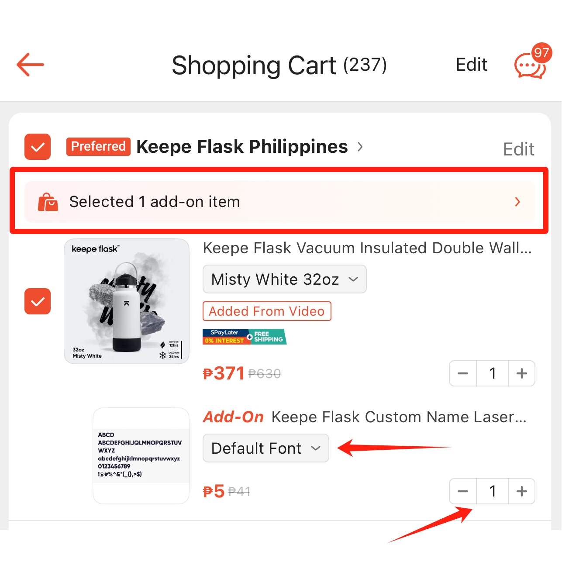Uncheck the Misty White flask item checkbox
Screen dimensions: 562x562
coord(38,301)
